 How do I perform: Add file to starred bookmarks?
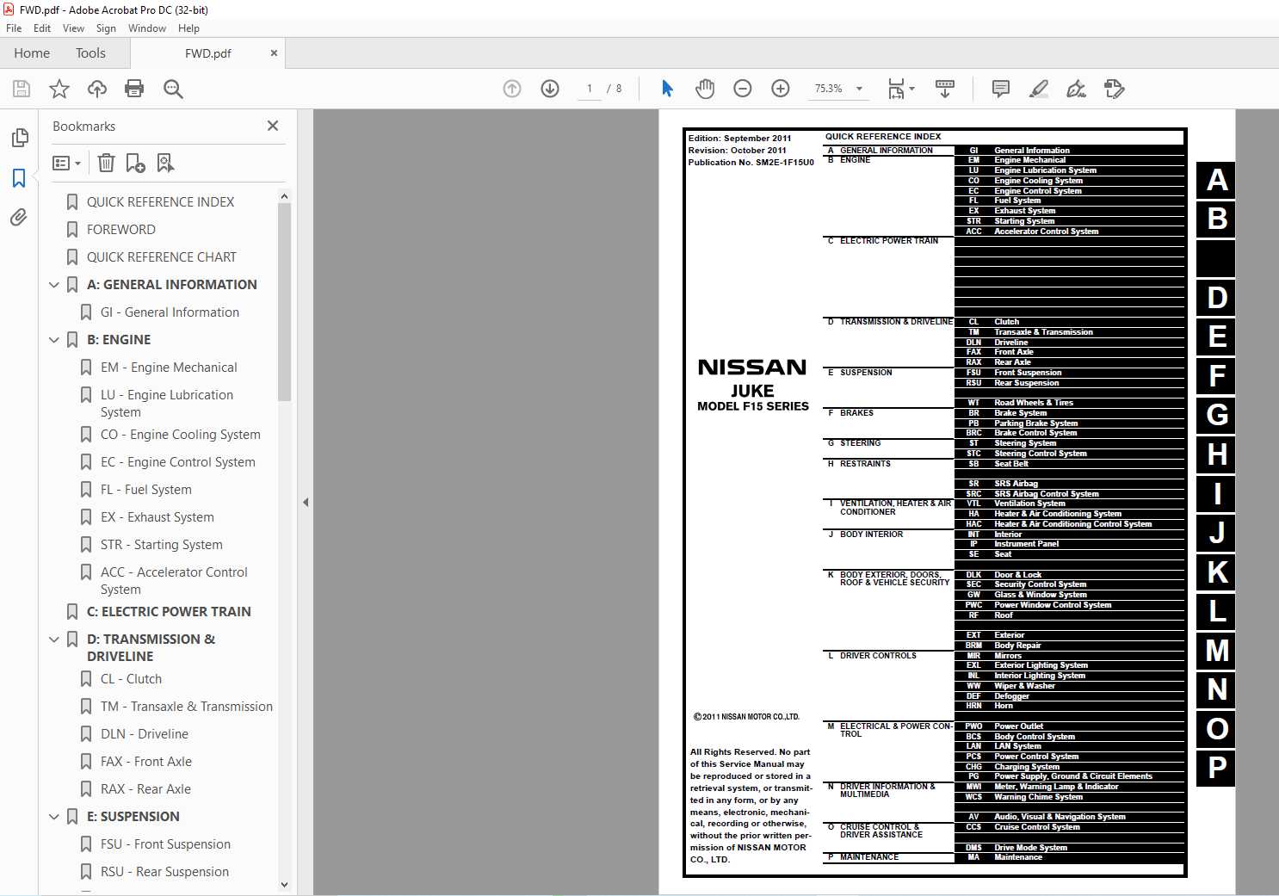point(59,89)
